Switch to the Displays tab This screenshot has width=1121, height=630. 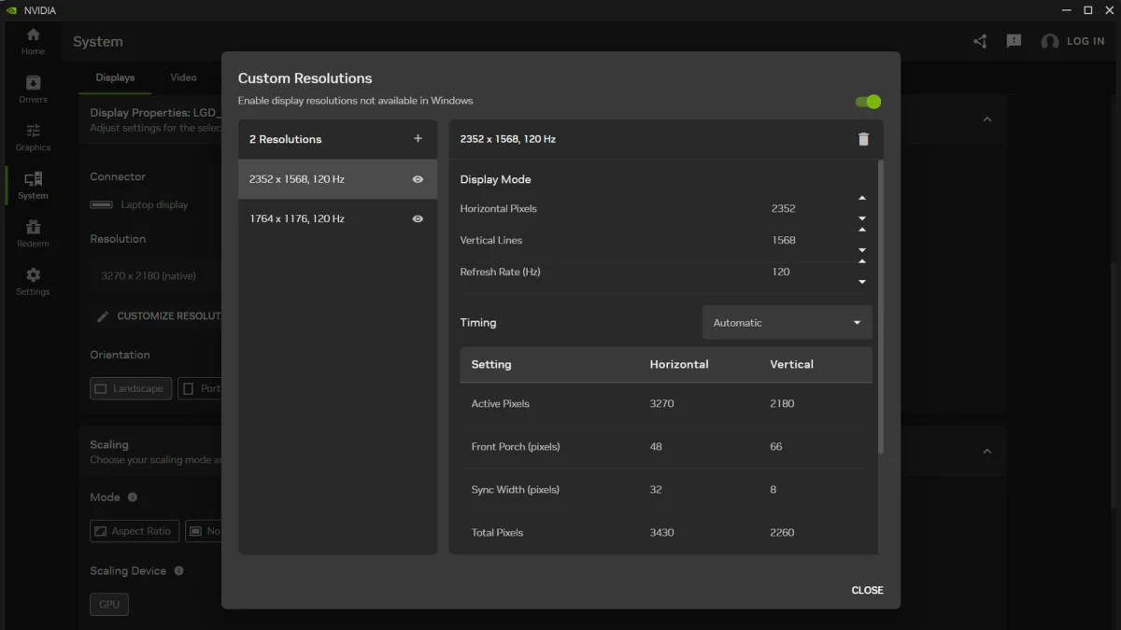point(115,77)
